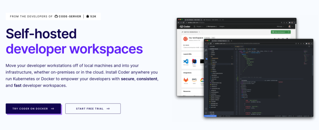Click the Coder logo in the dashboard screenshot
The height and width of the screenshot is (130, 319).
click(x=185, y=27)
